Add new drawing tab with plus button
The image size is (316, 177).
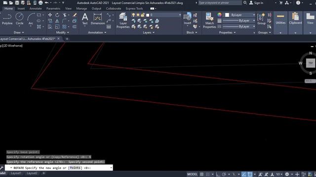pyautogui.click(x=67, y=39)
